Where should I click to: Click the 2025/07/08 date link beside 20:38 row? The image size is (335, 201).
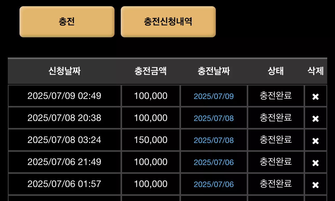214,118
